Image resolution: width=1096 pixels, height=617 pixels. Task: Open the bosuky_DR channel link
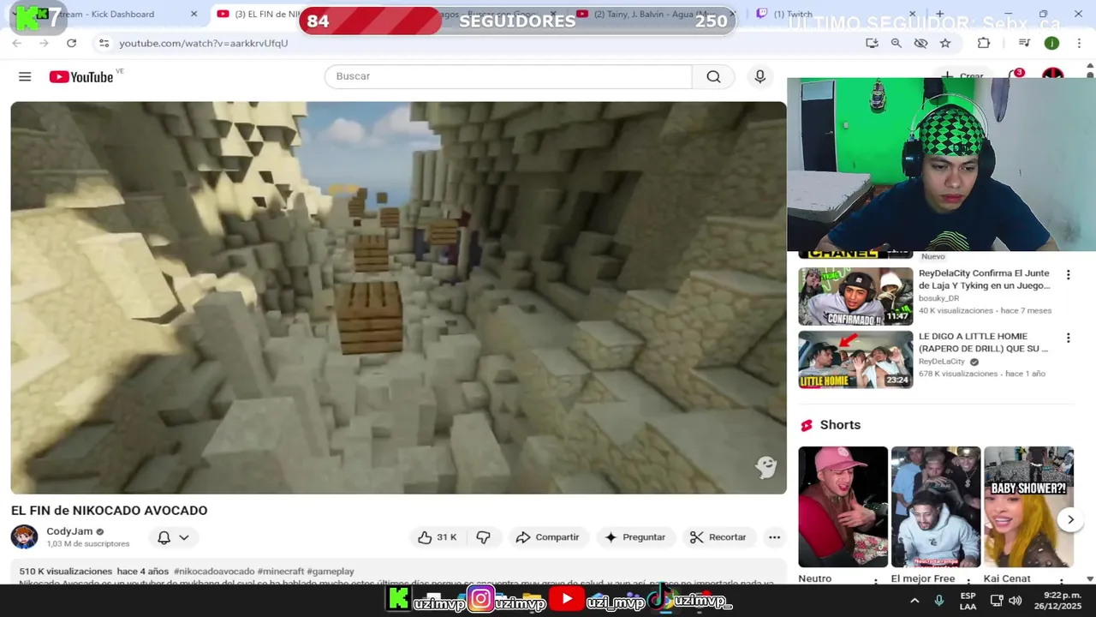(x=939, y=298)
